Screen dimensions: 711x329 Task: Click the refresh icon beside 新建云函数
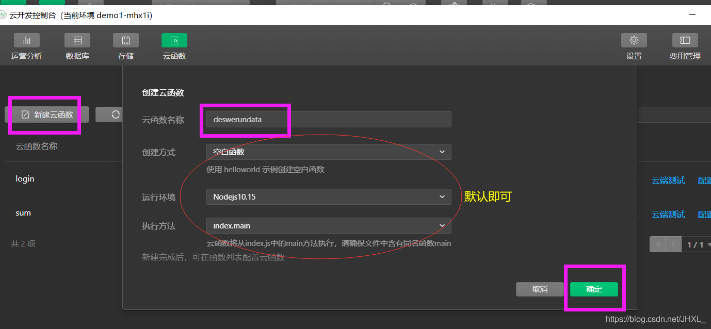(x=116, y=114)
